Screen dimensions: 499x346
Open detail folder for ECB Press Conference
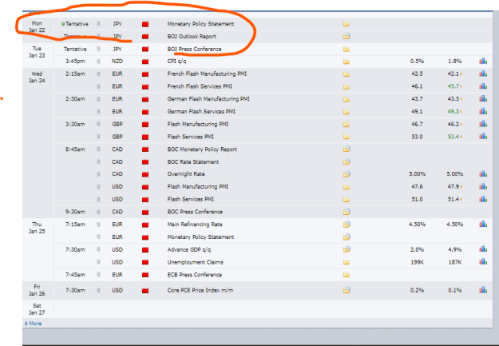[347, 275]
